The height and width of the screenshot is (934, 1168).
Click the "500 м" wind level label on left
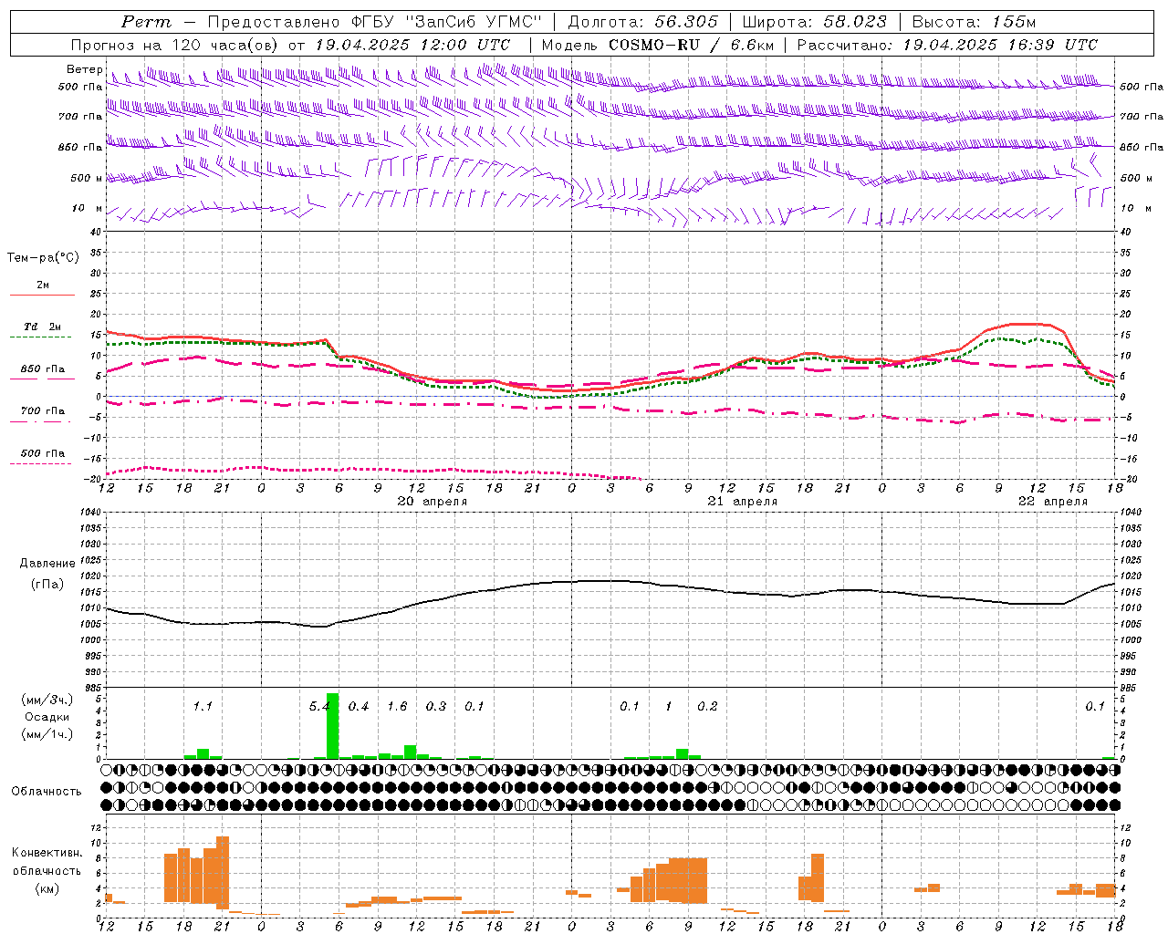point(87,178)
